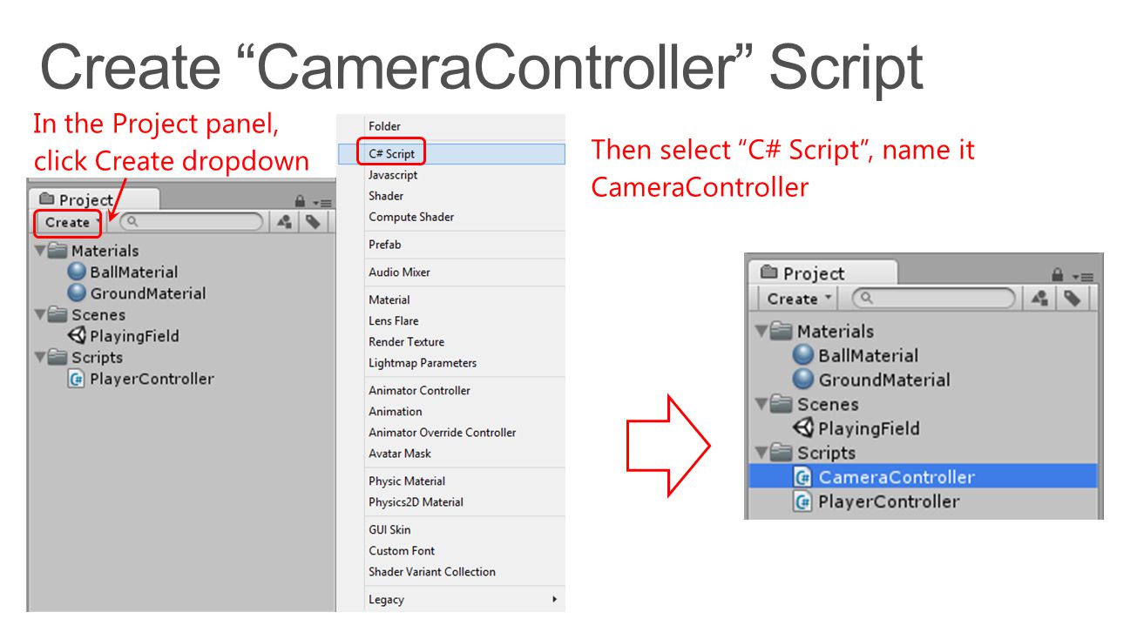Click the search field in left Project panel
Screen dimensions: 1137x639
(x=192, y=222)
